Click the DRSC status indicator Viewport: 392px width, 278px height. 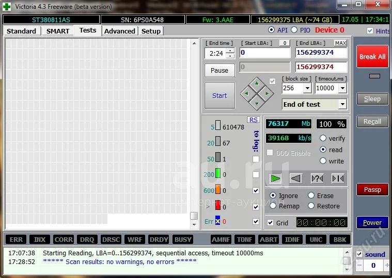pos(111,239)
